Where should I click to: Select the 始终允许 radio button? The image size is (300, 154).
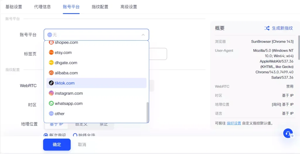75,135
